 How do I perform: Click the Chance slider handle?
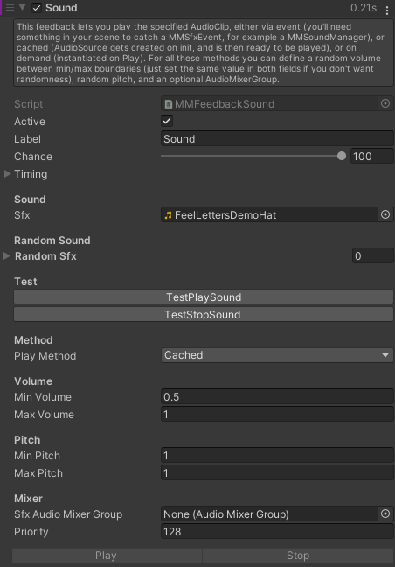tap(341, 156)
